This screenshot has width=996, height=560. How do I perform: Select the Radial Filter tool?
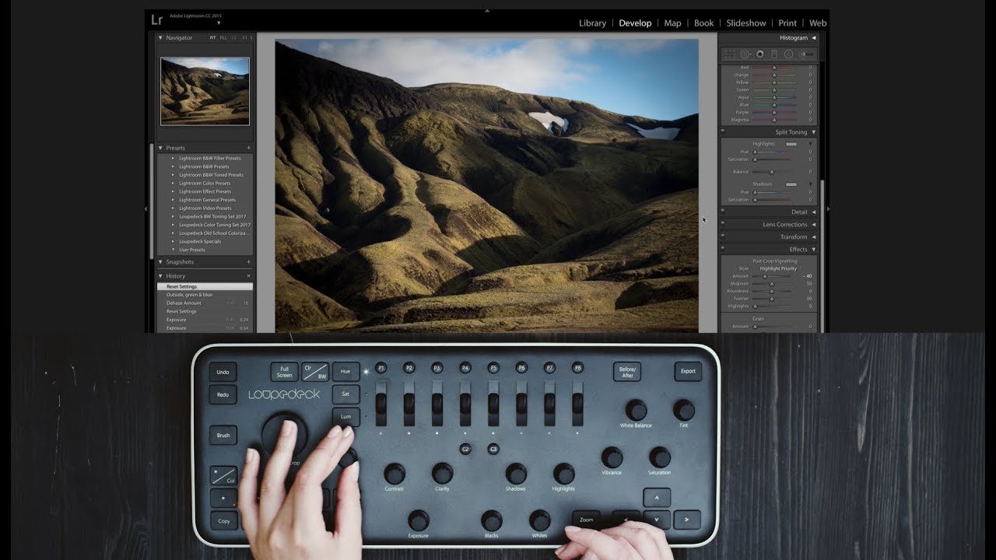788,54
